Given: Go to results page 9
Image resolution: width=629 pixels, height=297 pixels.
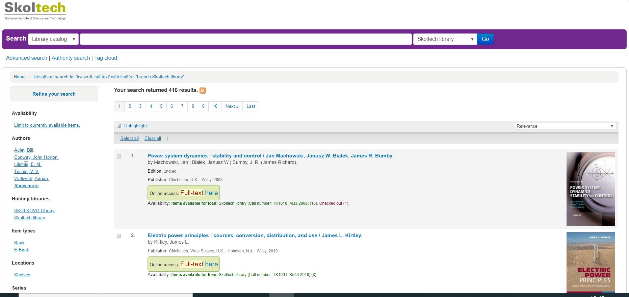Looking at the screenshot, I should 203,106.
